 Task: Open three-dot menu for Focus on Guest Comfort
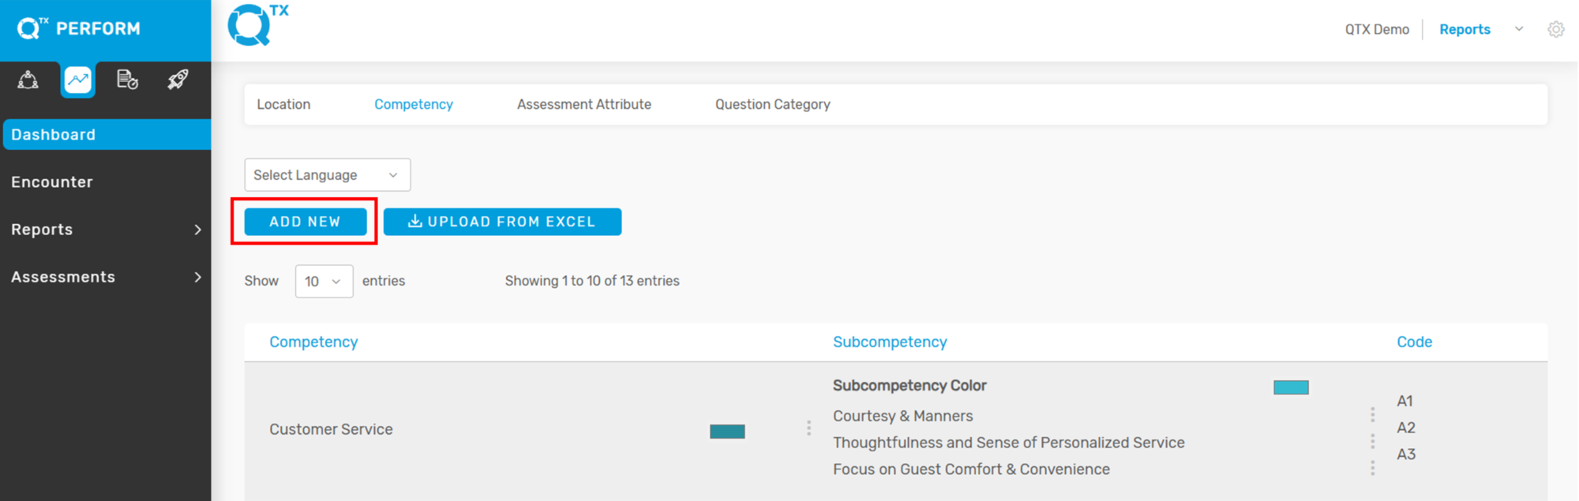click(1372, 469)
